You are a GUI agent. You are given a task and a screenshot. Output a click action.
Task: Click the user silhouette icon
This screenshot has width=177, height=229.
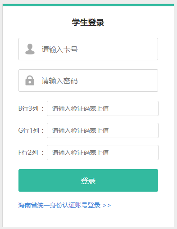click(x=30, y=49)
